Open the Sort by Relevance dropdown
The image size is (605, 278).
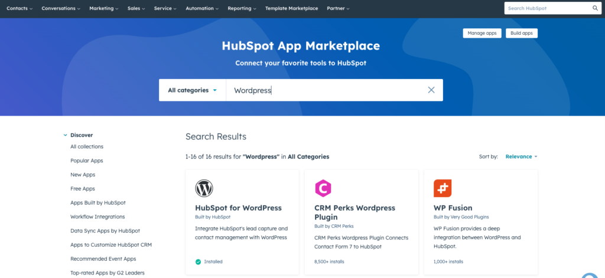(521, 156)
